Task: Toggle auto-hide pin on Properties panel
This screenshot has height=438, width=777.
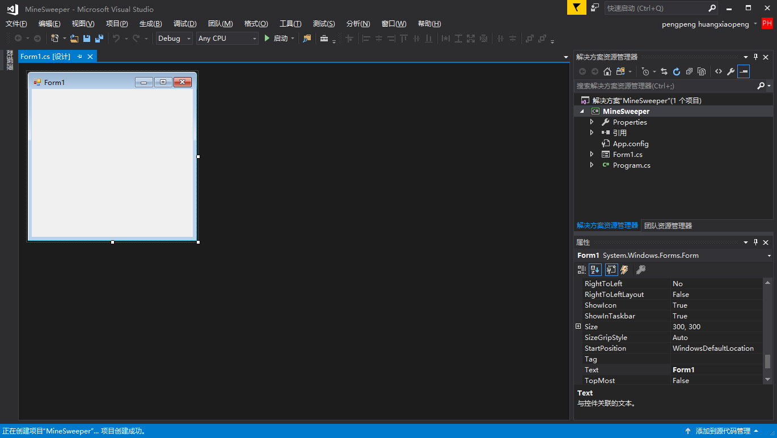Action: coord(755,242)
